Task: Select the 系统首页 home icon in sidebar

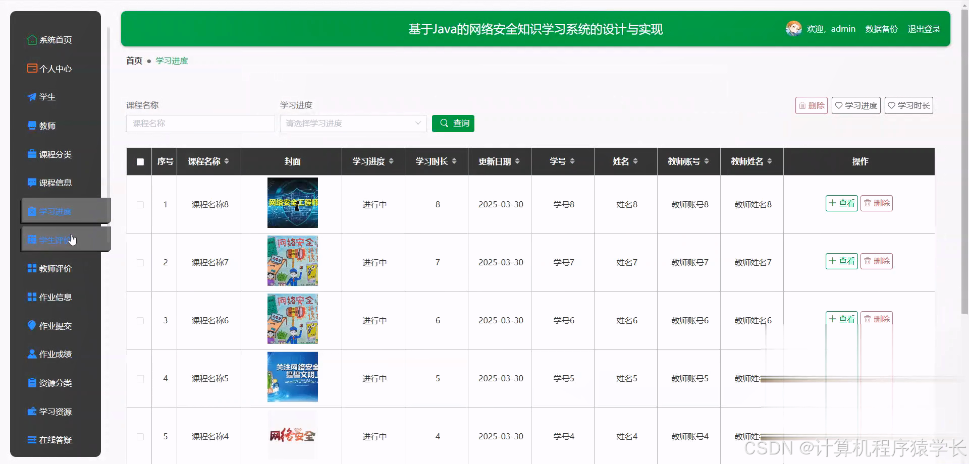Action: pyautogui.click(x=31, y=40)
